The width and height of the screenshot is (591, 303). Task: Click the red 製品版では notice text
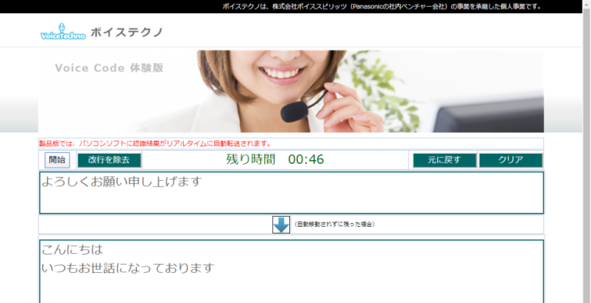tap(155, 144)
